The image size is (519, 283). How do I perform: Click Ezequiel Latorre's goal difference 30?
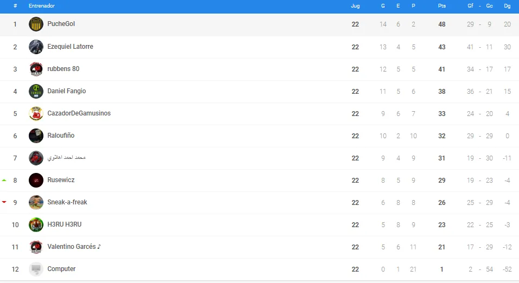pyautogui.click(x=507, y=47)
